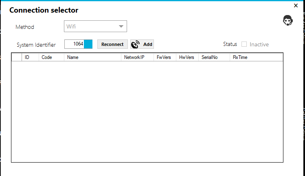Toggle the Inactive status checkbox

tap(244, 44)
